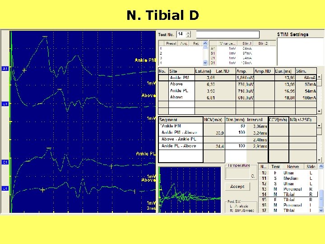Select the Ankle PM site row

click(x=237, y=78)
